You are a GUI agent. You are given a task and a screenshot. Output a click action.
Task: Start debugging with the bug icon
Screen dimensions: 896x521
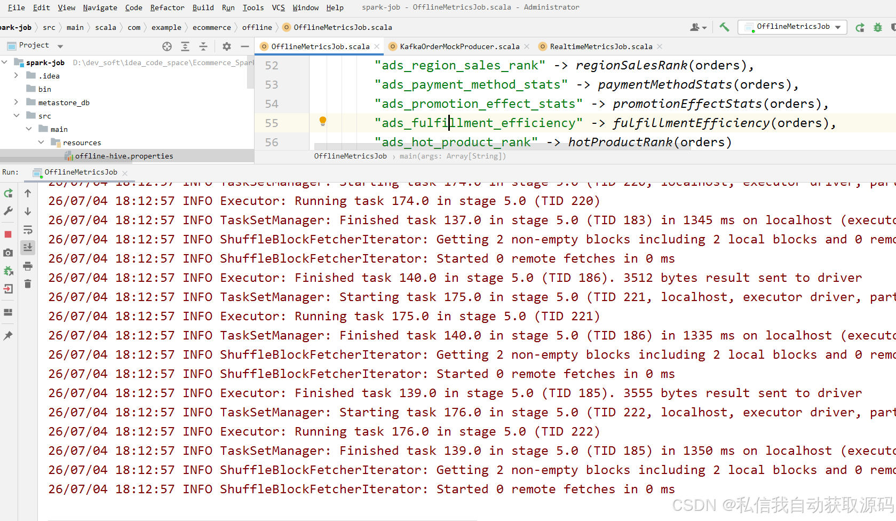coord(878,27)
